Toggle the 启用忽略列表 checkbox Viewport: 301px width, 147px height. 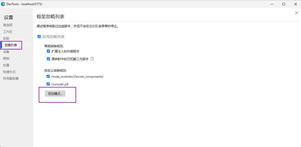(x=39, y=37)
